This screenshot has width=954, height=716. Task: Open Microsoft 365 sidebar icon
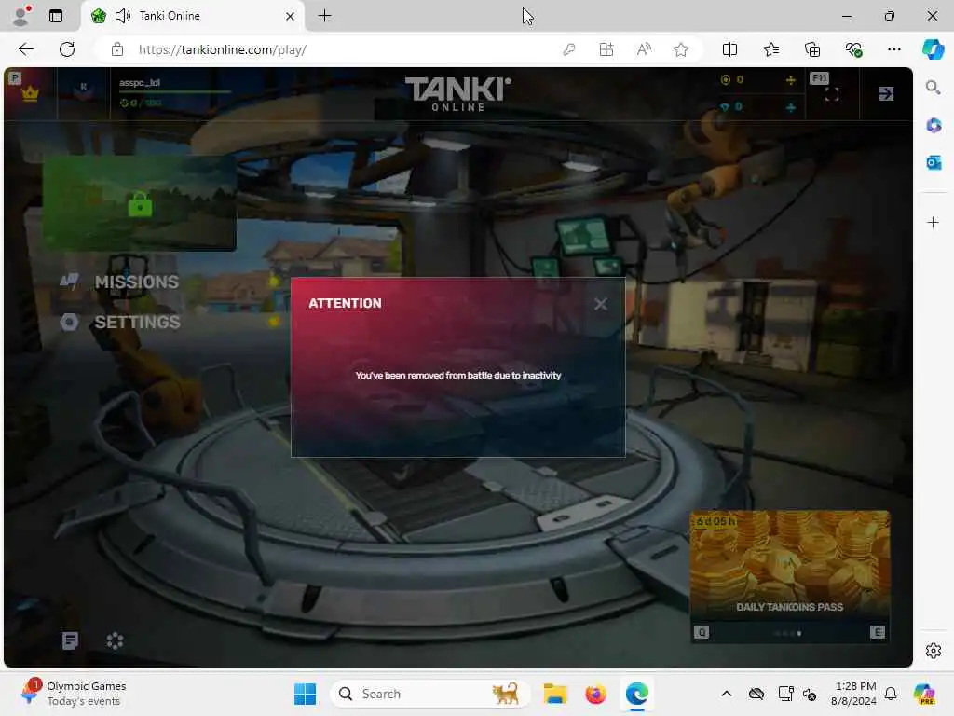934,126
